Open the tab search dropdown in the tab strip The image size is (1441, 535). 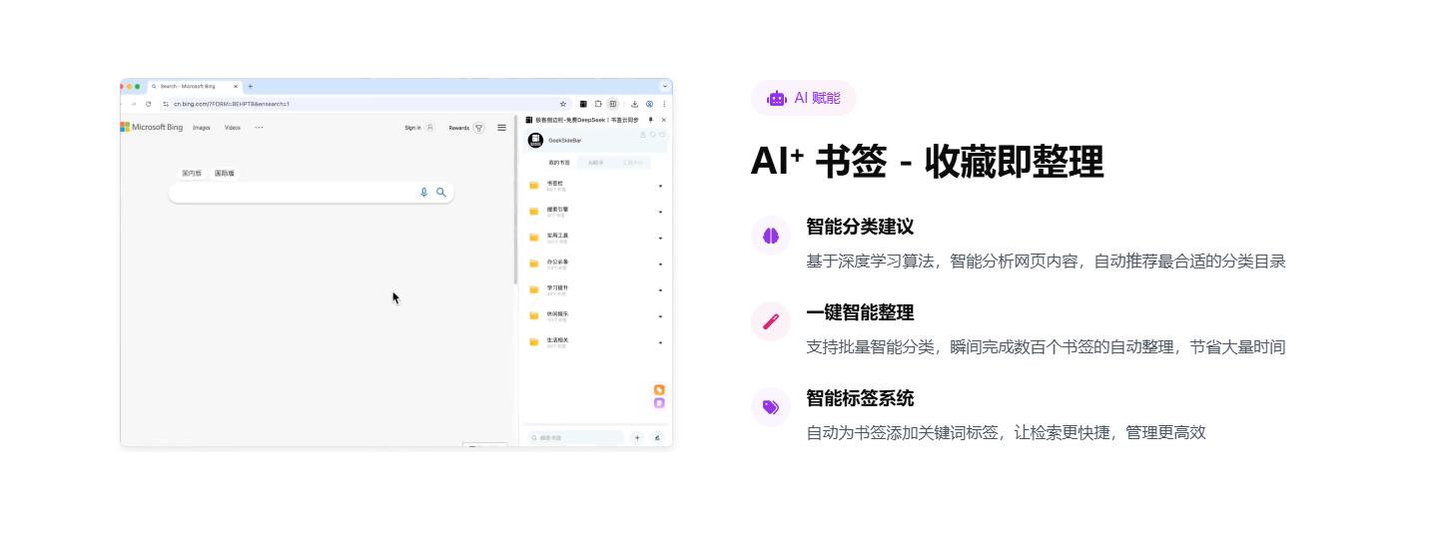(x=665, y=87)
